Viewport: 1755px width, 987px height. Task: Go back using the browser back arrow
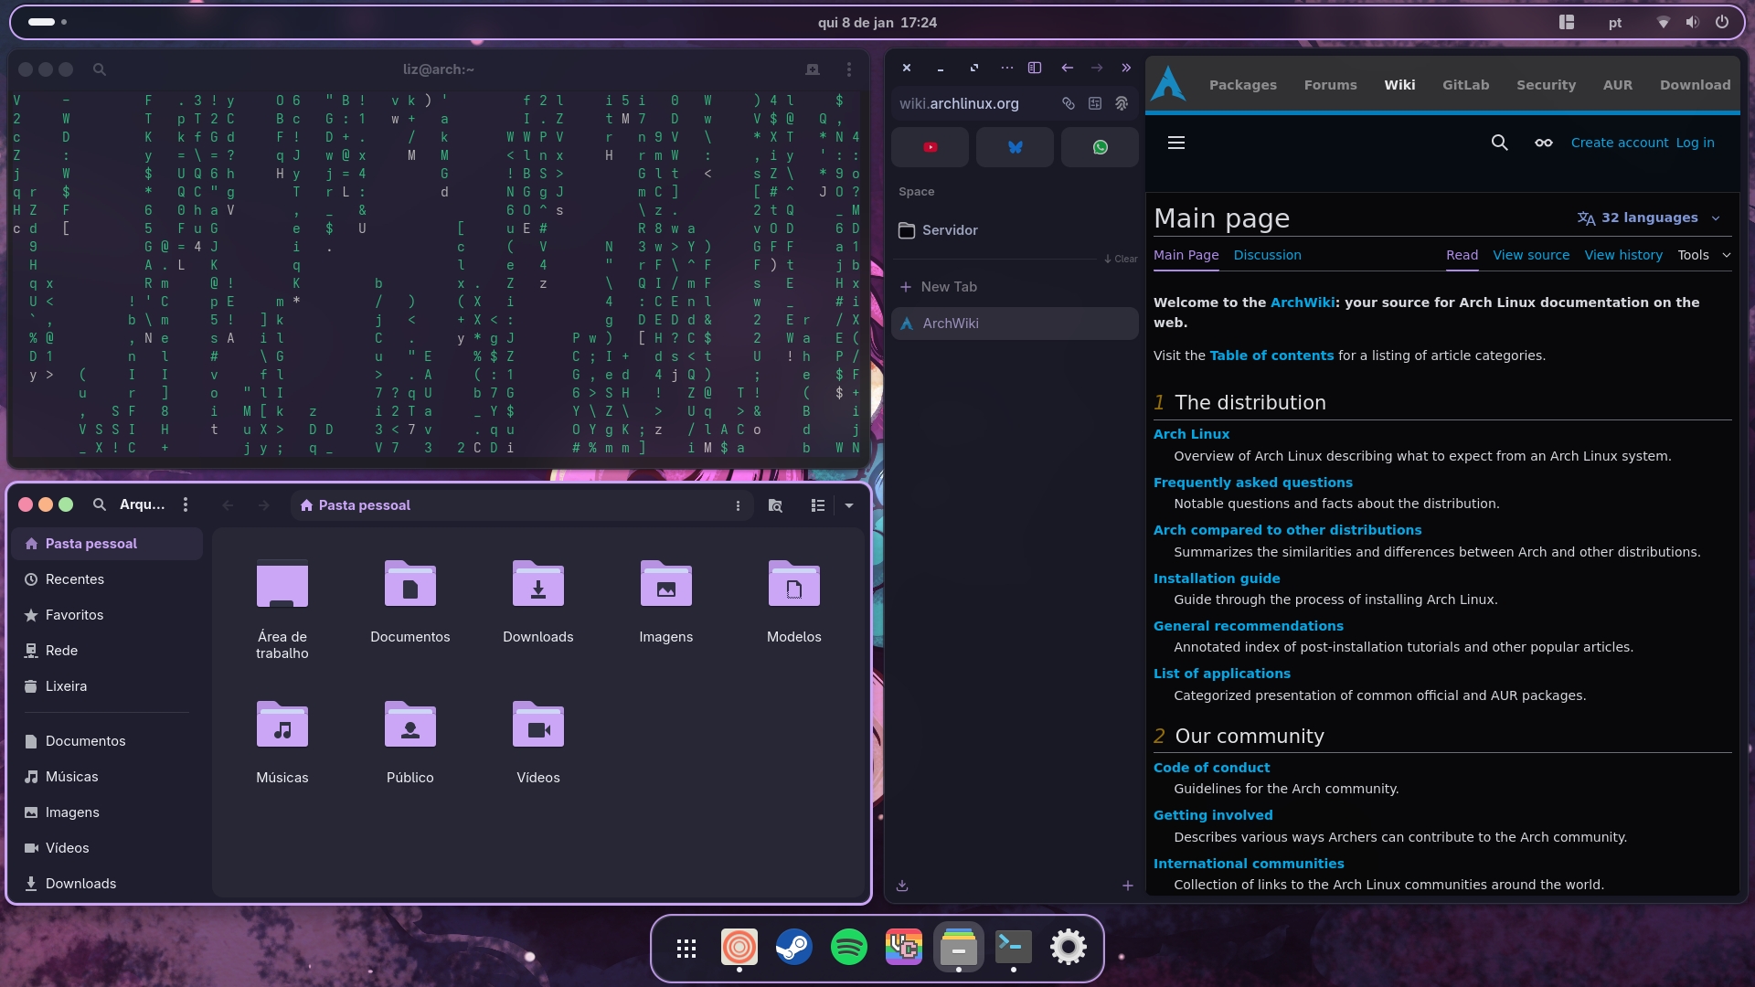coord(1067,68)
